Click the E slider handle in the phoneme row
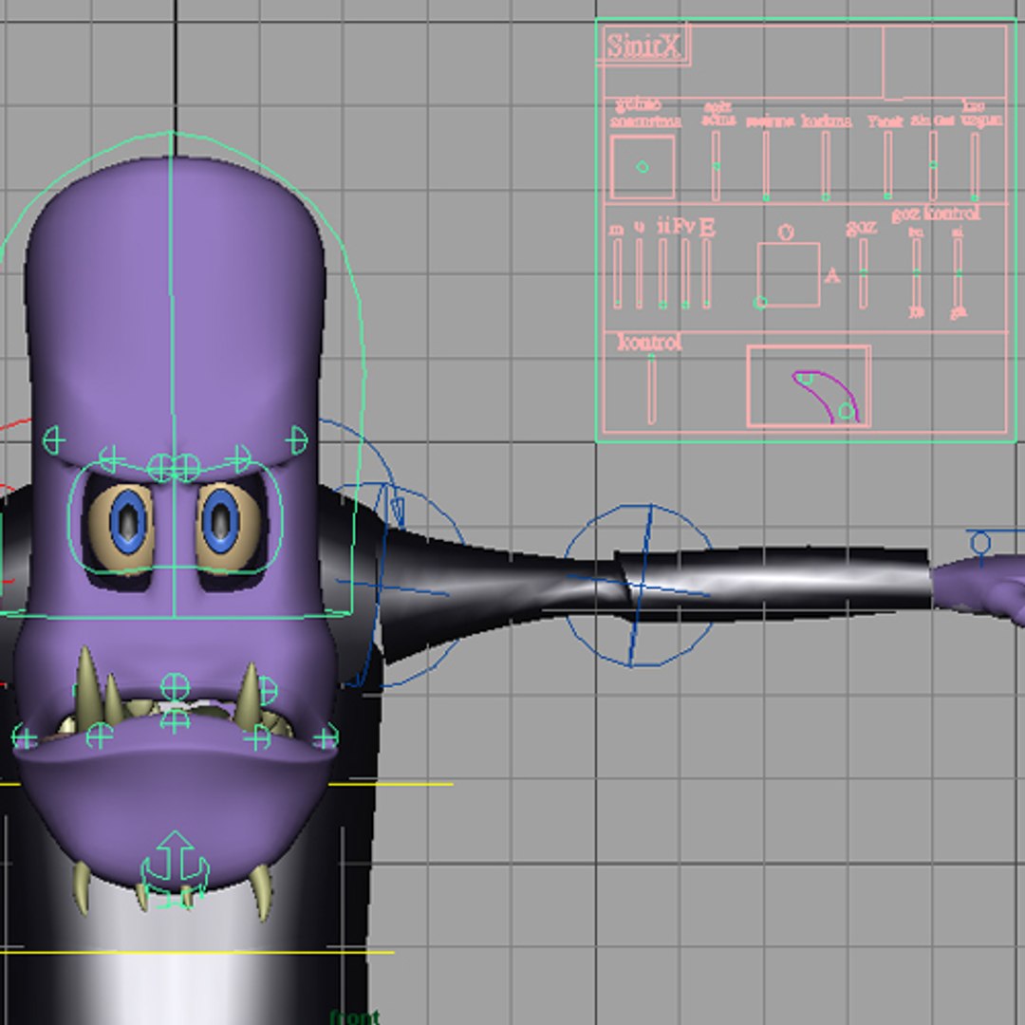The height and width of the screenshot is (1025, 1025). 707,304
